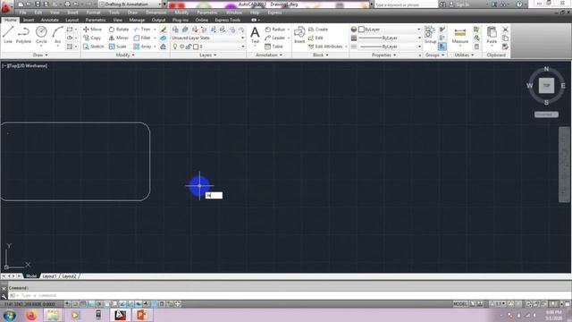
Task: Open the Layout1 drawing tab
Action: tap(50, 276)
